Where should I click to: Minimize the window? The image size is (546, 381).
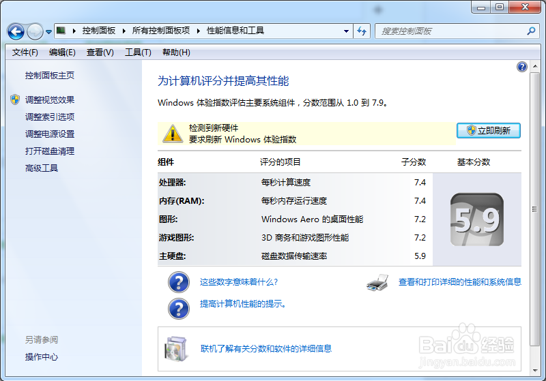481,7
